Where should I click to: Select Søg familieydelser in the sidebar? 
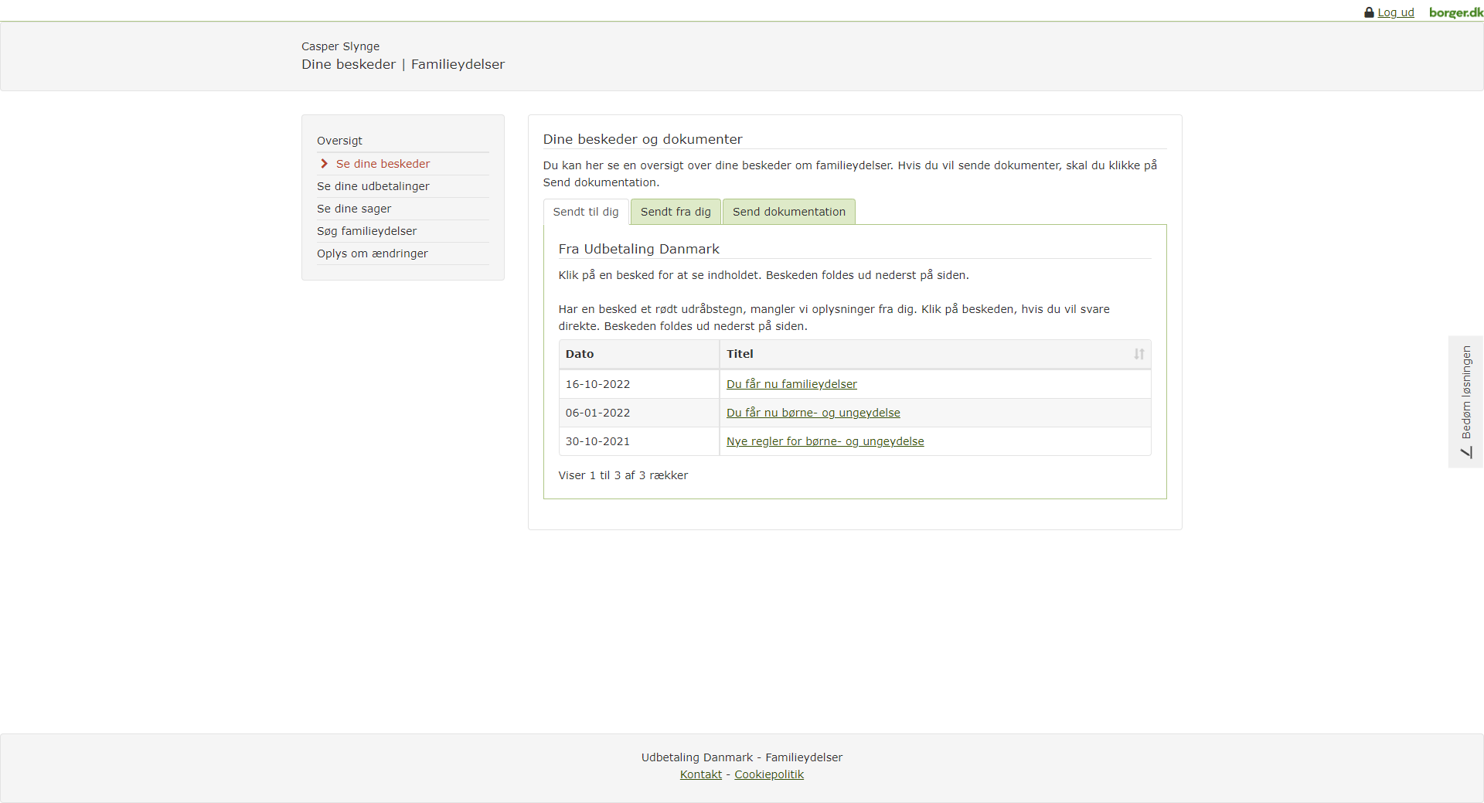coord(366,231)
